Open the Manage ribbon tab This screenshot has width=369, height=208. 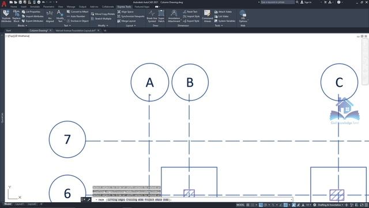[x=71, y=7]
